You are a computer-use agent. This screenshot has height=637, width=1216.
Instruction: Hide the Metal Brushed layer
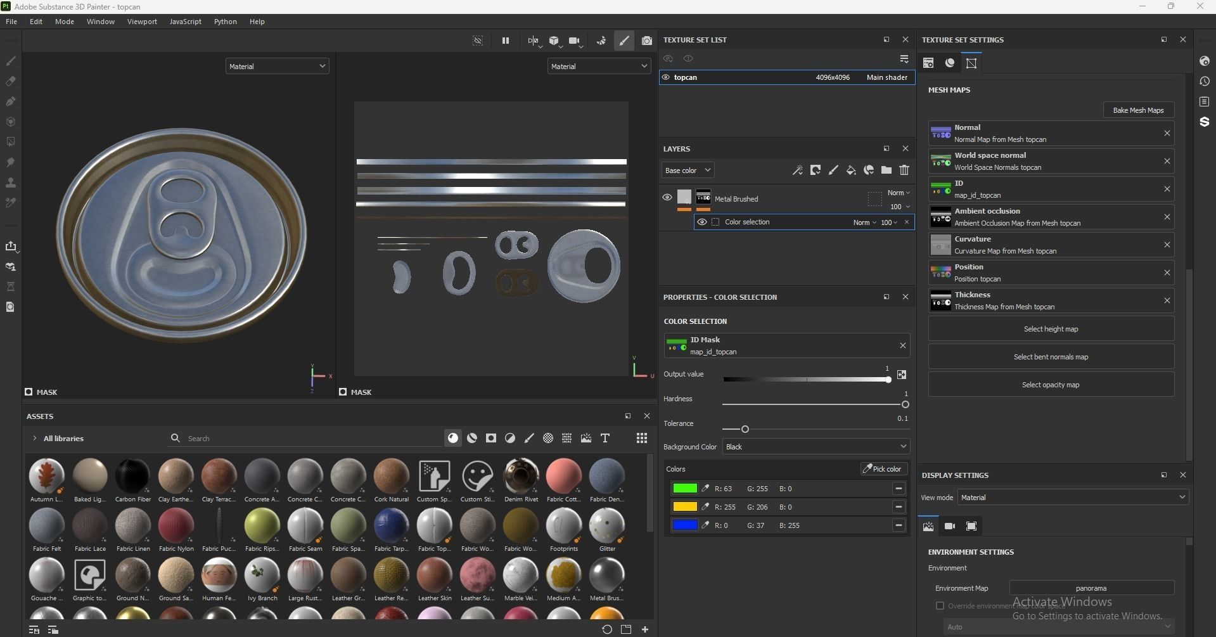tap(667, 197)
